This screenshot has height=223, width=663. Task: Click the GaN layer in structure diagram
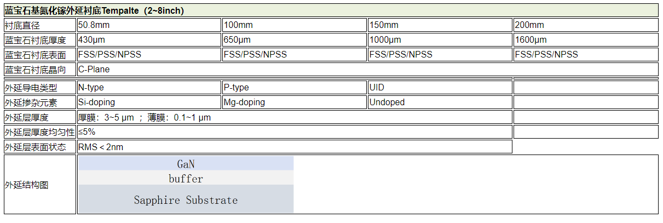point(186,163)
